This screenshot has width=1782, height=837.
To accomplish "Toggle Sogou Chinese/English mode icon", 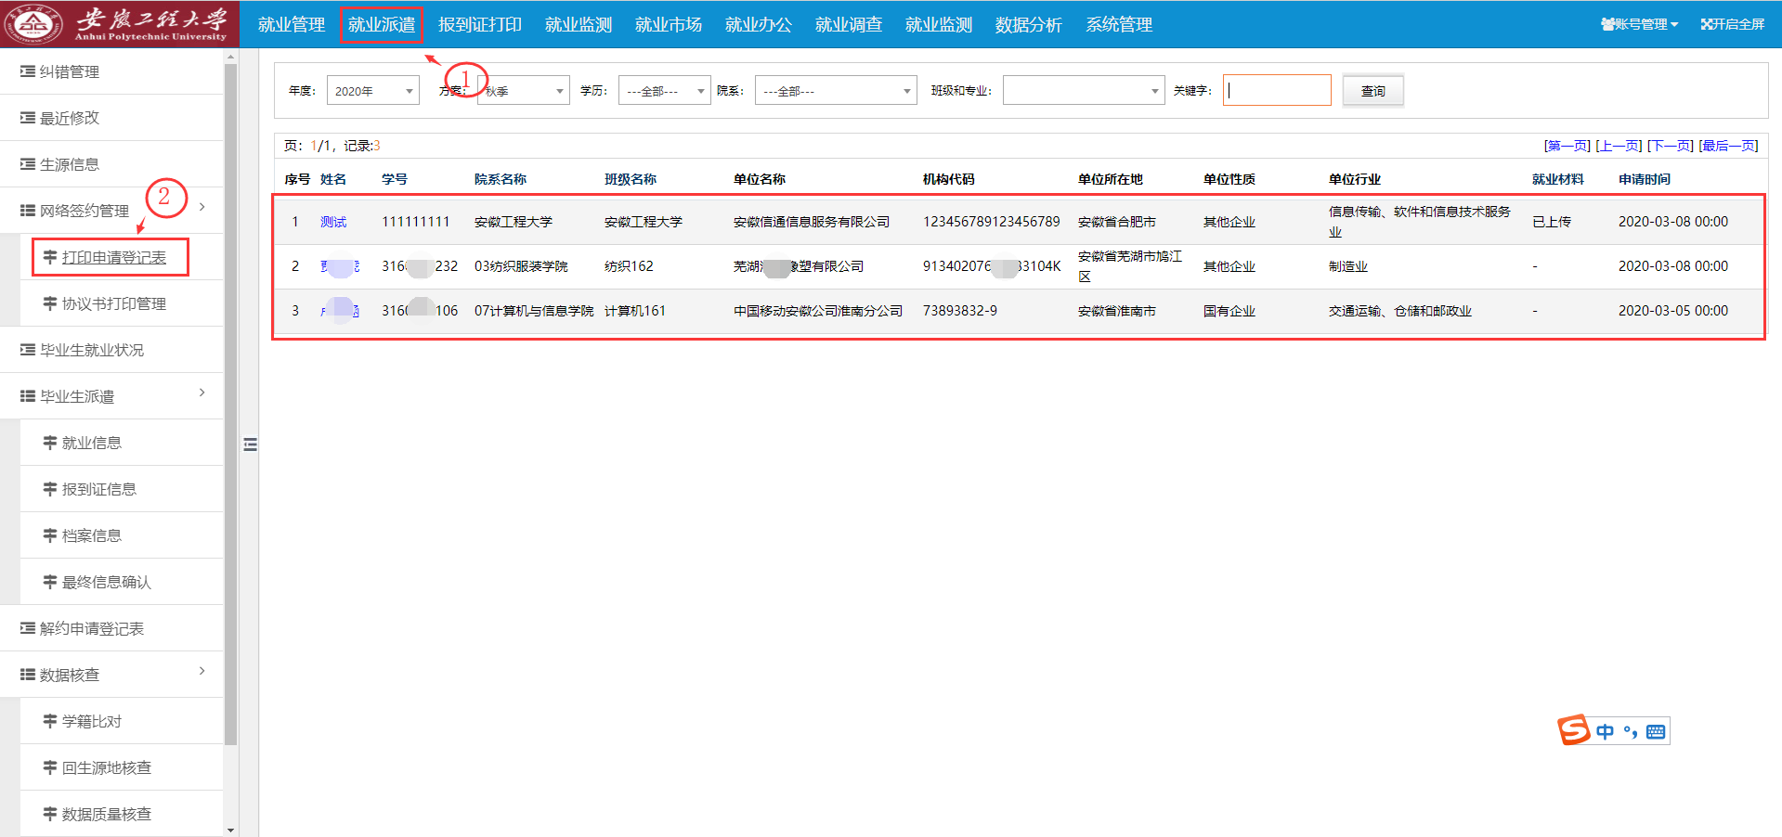I will [1605, 732].
